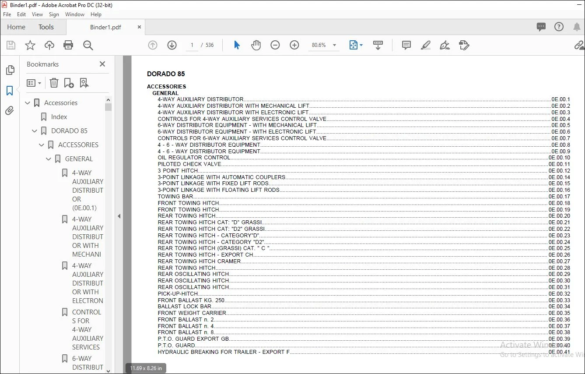585x374 pixels.
Task: Open the Find text magnifier icon
Action: 88,45
